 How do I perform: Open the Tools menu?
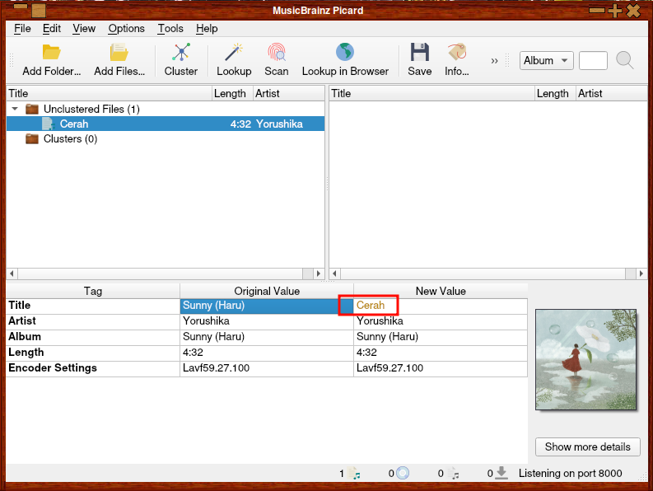click(x=170, y=28)
